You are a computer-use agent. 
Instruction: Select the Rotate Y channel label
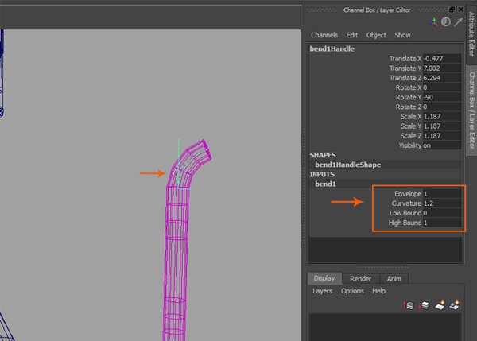[409, 97]
